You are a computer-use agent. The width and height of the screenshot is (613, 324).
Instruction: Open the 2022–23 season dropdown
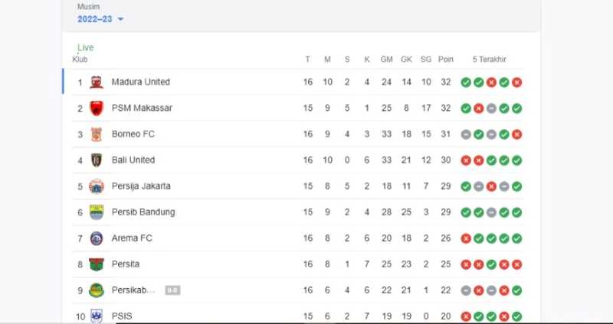click(100, 19)
